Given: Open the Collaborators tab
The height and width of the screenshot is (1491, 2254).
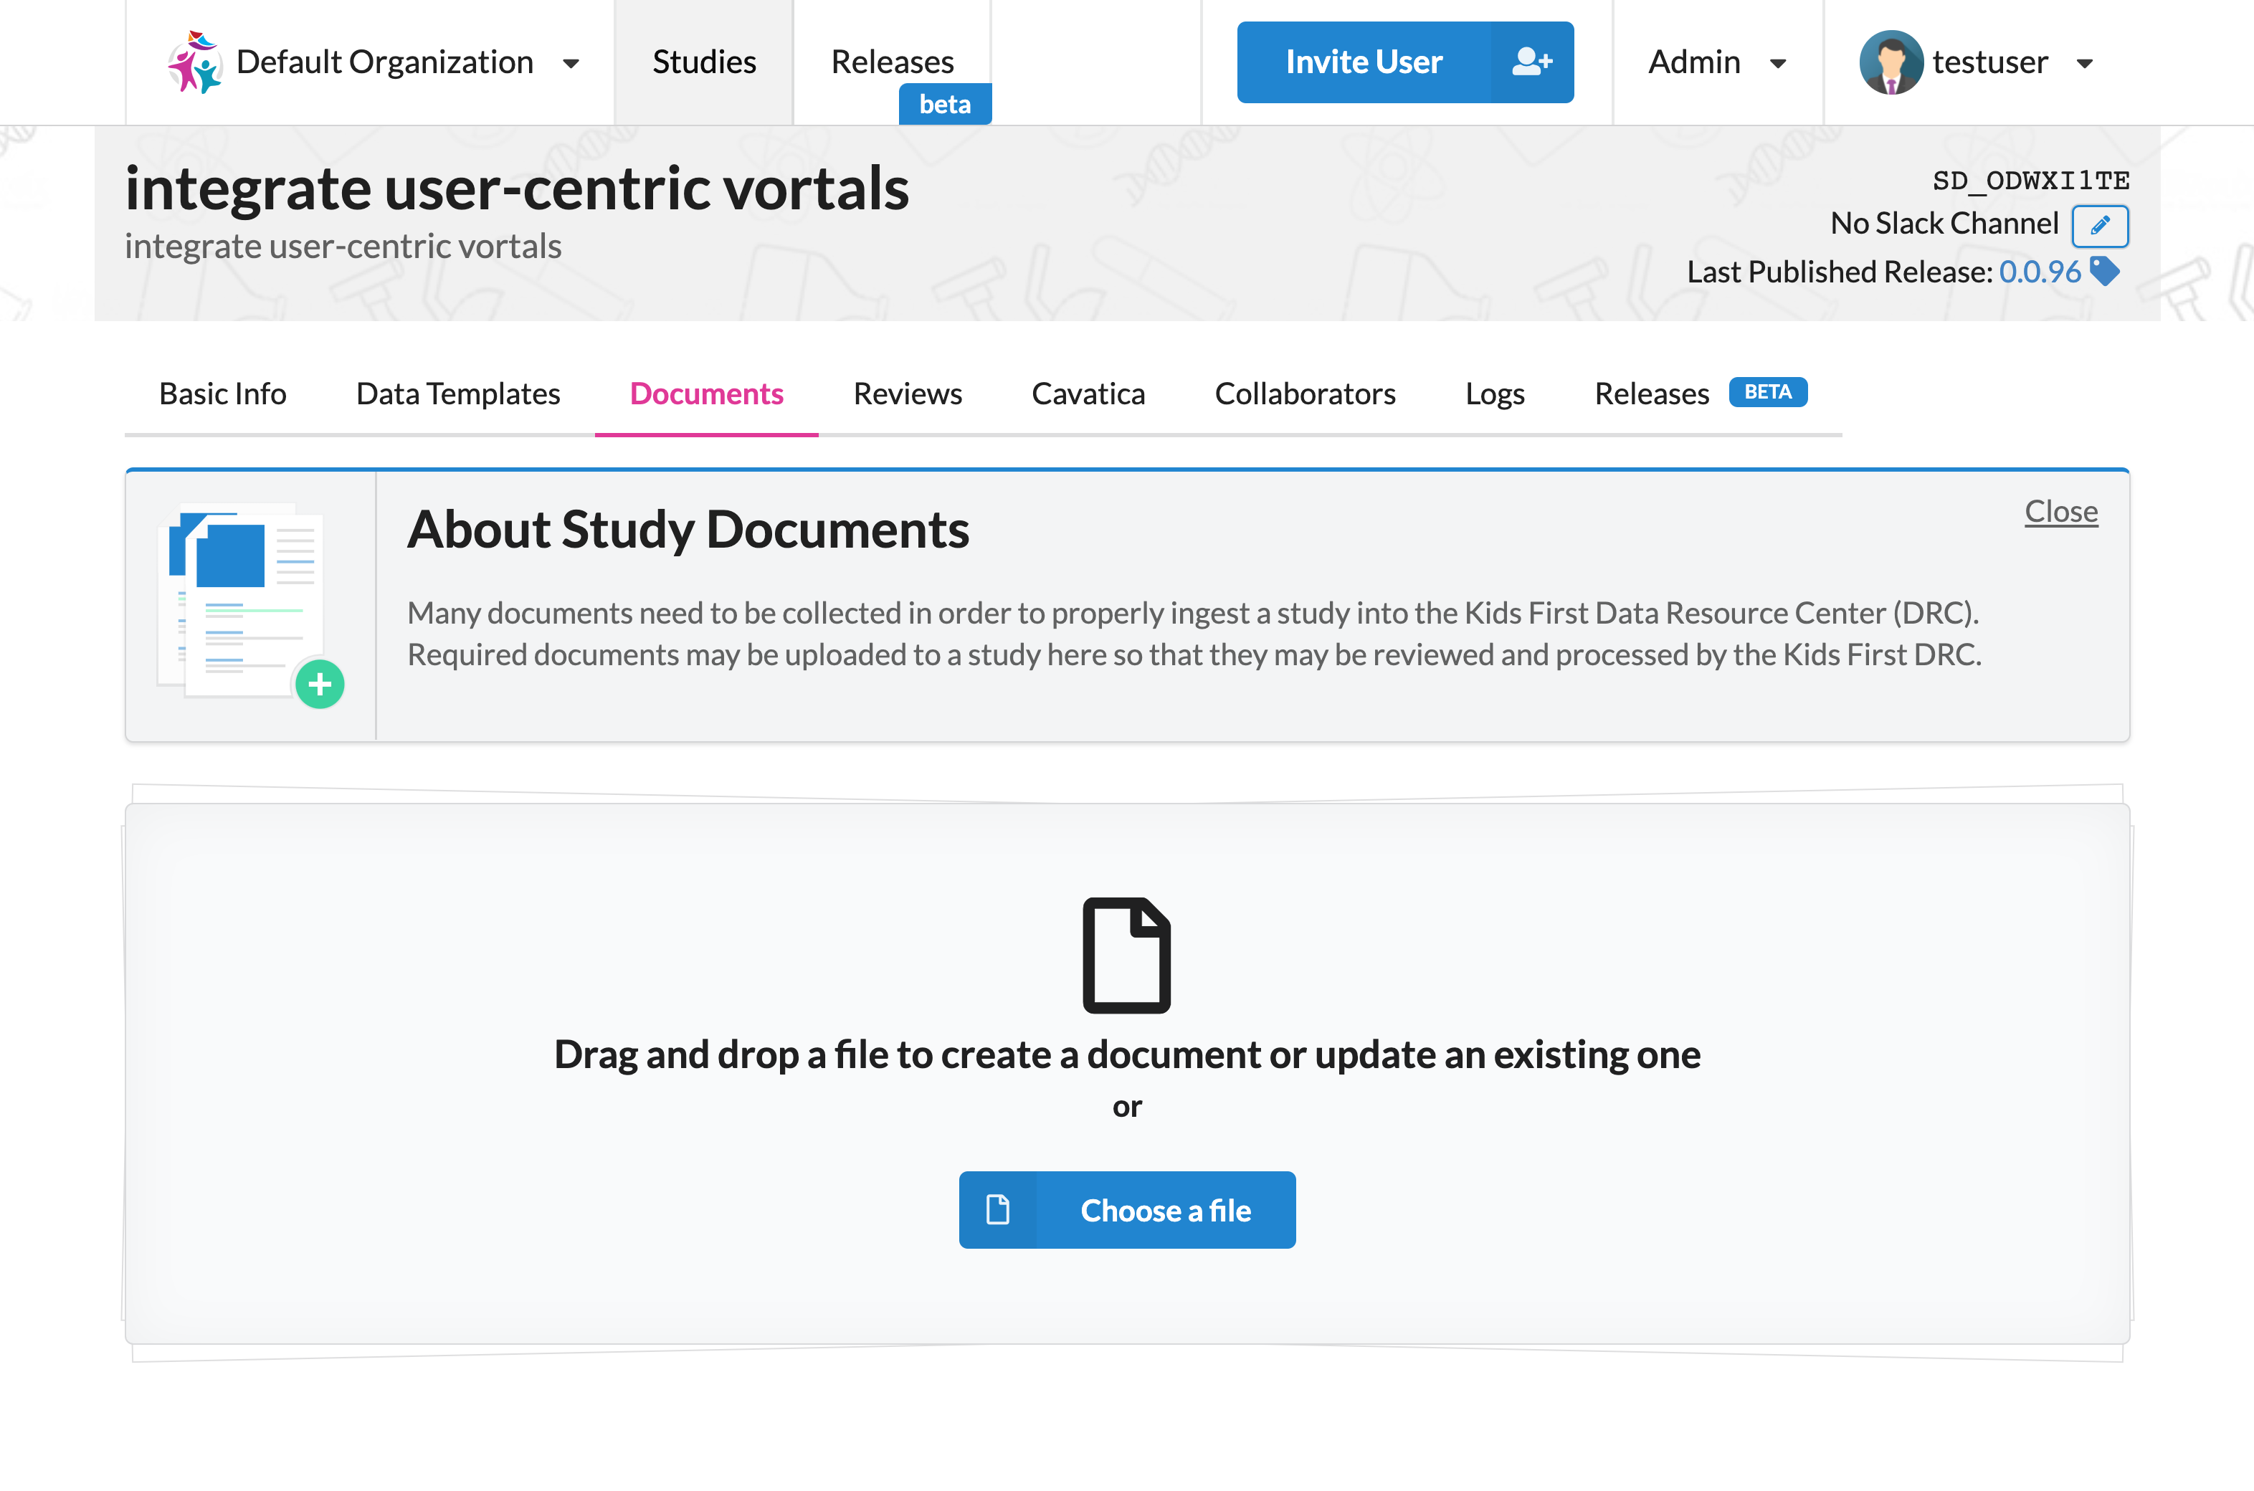Looking at the screenshot, I should point(1305,394).
